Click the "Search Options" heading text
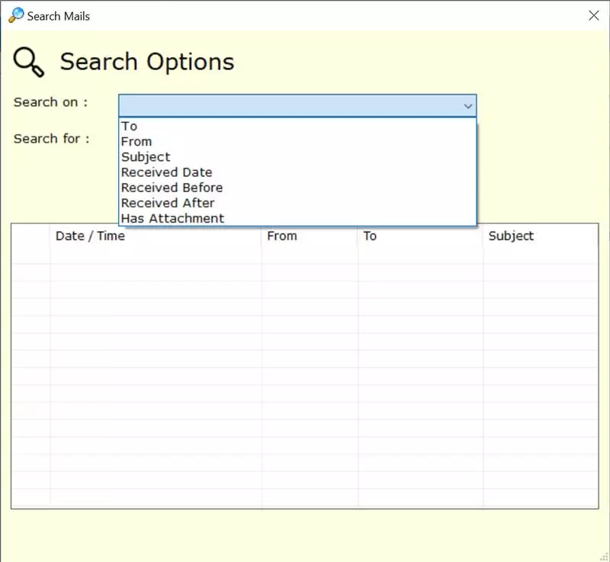 [x=147, y=62]
